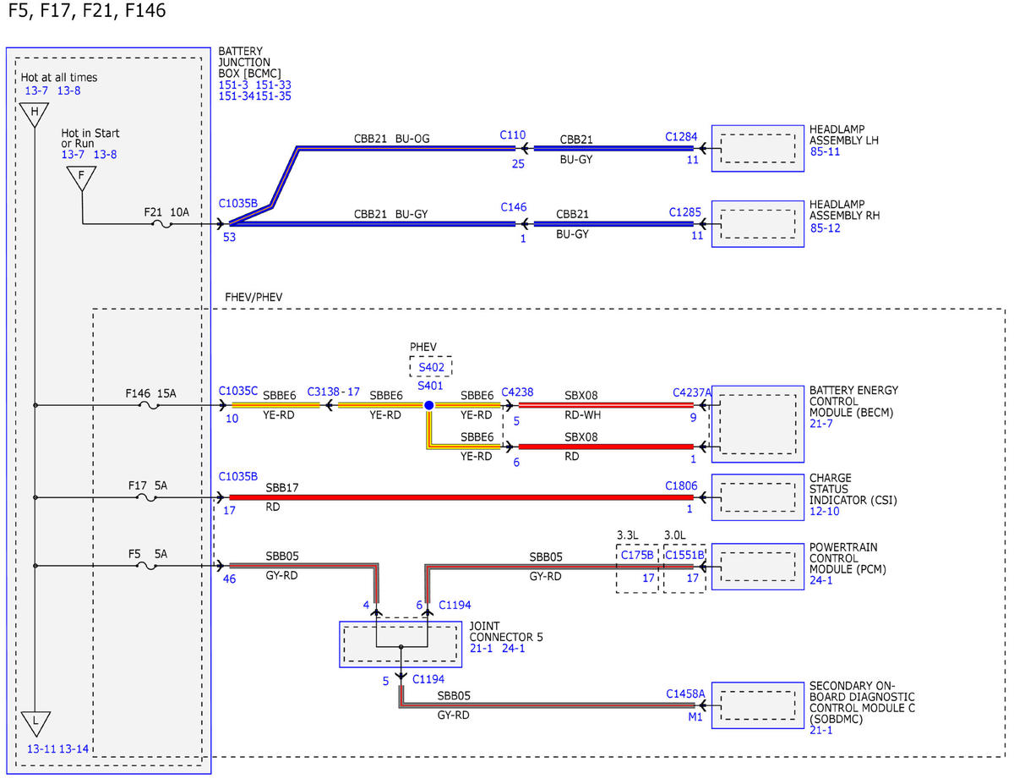Viewport: 1014px width, 784px height.
Task: Click the H triangle power symbol
Action: (x=34, y=114)
